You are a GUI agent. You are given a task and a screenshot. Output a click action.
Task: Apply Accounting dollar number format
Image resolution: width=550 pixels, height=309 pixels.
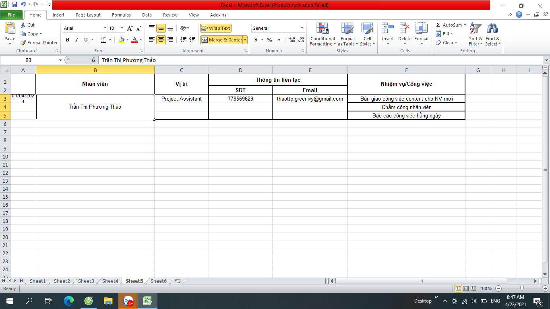pos(256,40)
